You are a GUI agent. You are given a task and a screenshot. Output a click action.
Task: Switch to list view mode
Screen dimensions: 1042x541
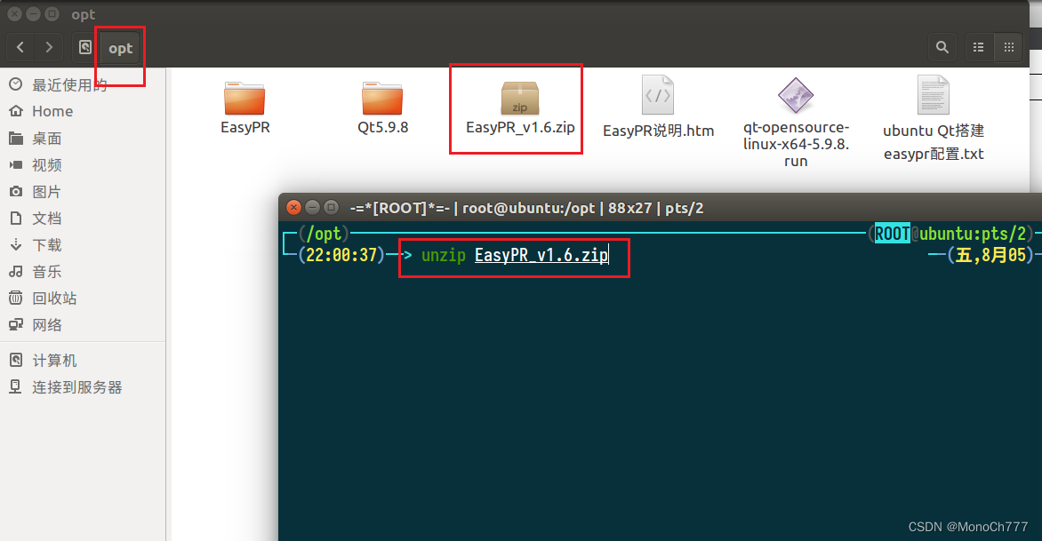(x=979, y=47)
